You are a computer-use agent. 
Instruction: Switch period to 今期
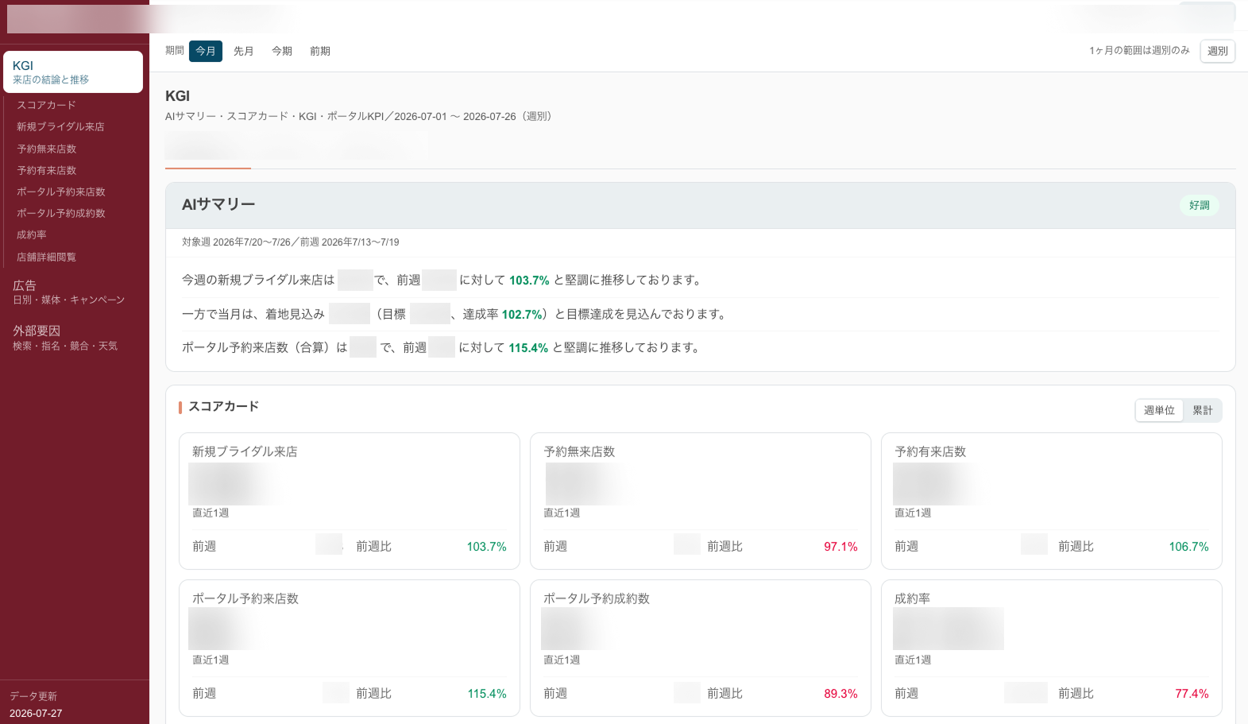point(281,51)
